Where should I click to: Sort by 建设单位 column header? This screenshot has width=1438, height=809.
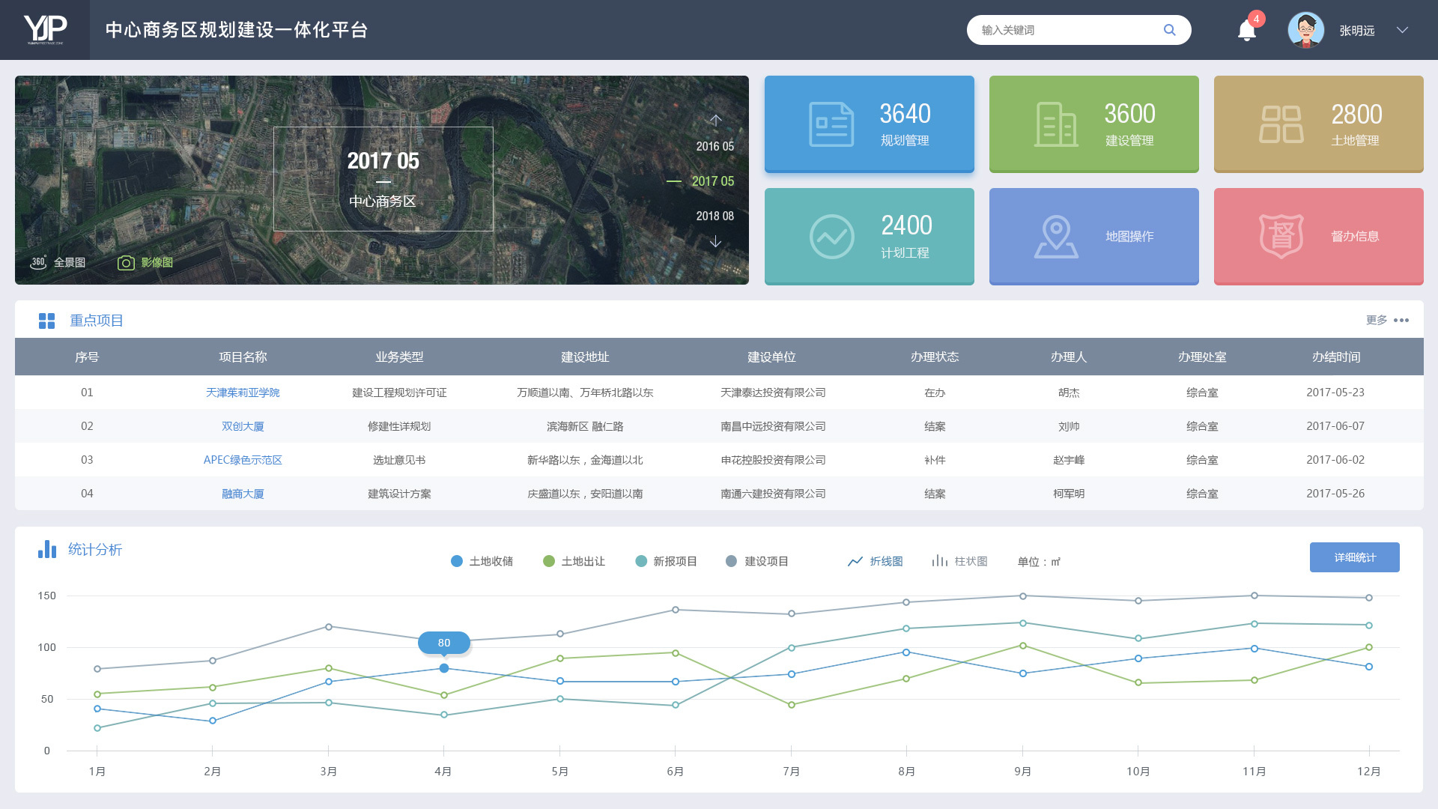point(771,357)
